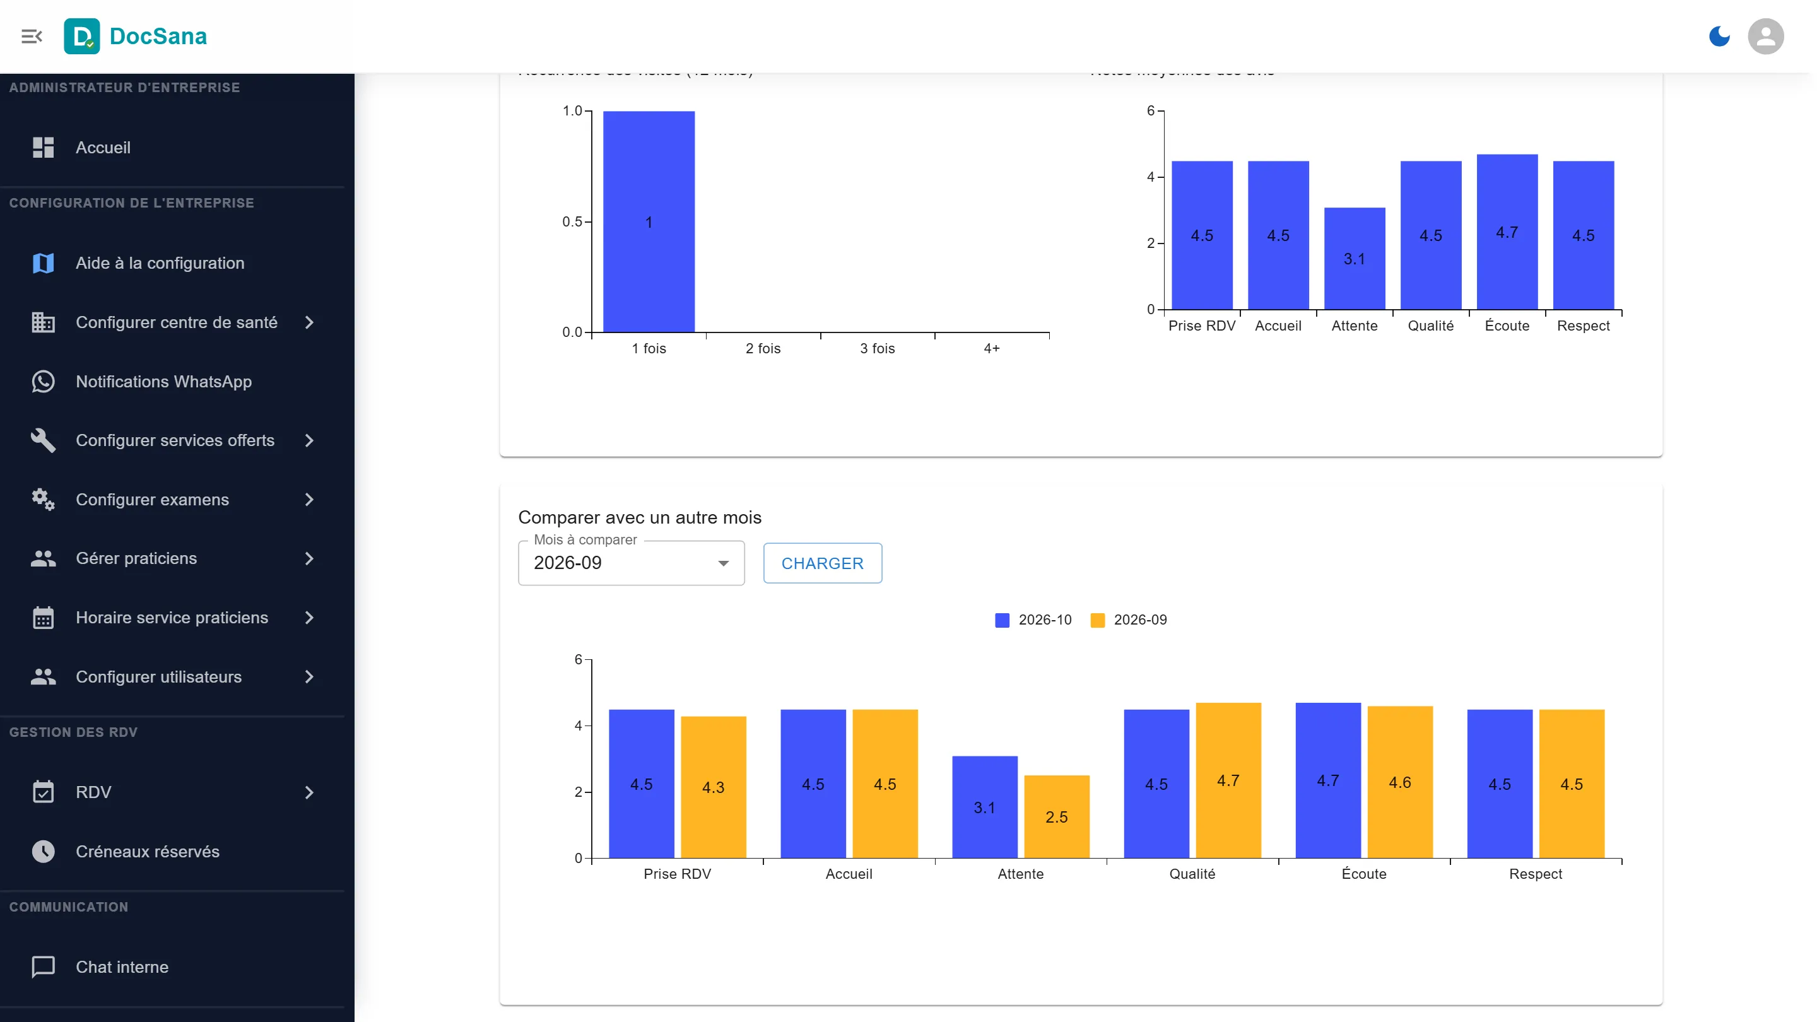Click the blue 4.7 Écoute comparison bar
Image resolution: width=1817 pixels, height=1022 pixels.
pyautogui.click(x=1328, y=780)
